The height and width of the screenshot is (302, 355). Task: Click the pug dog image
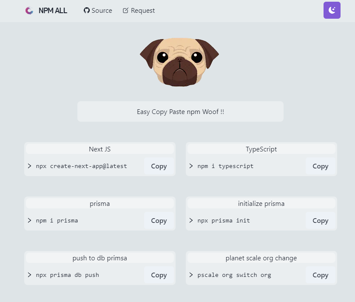179,62
